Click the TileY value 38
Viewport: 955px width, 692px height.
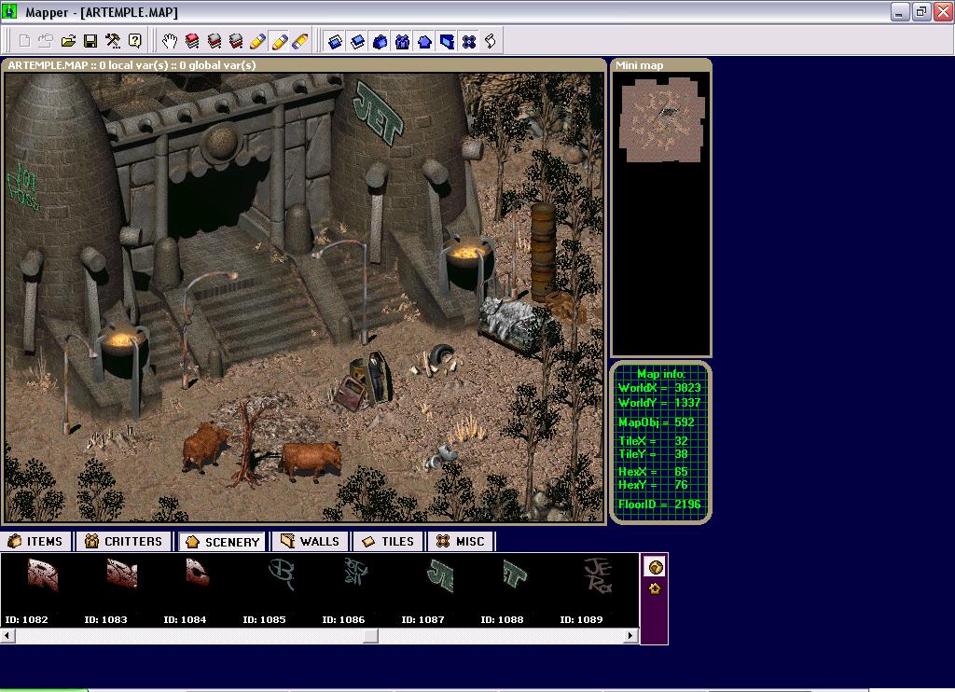click(x=681, y=454)
